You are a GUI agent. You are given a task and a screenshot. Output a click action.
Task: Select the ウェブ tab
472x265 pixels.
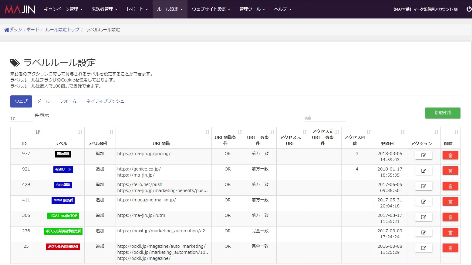[x=21, y=101]
